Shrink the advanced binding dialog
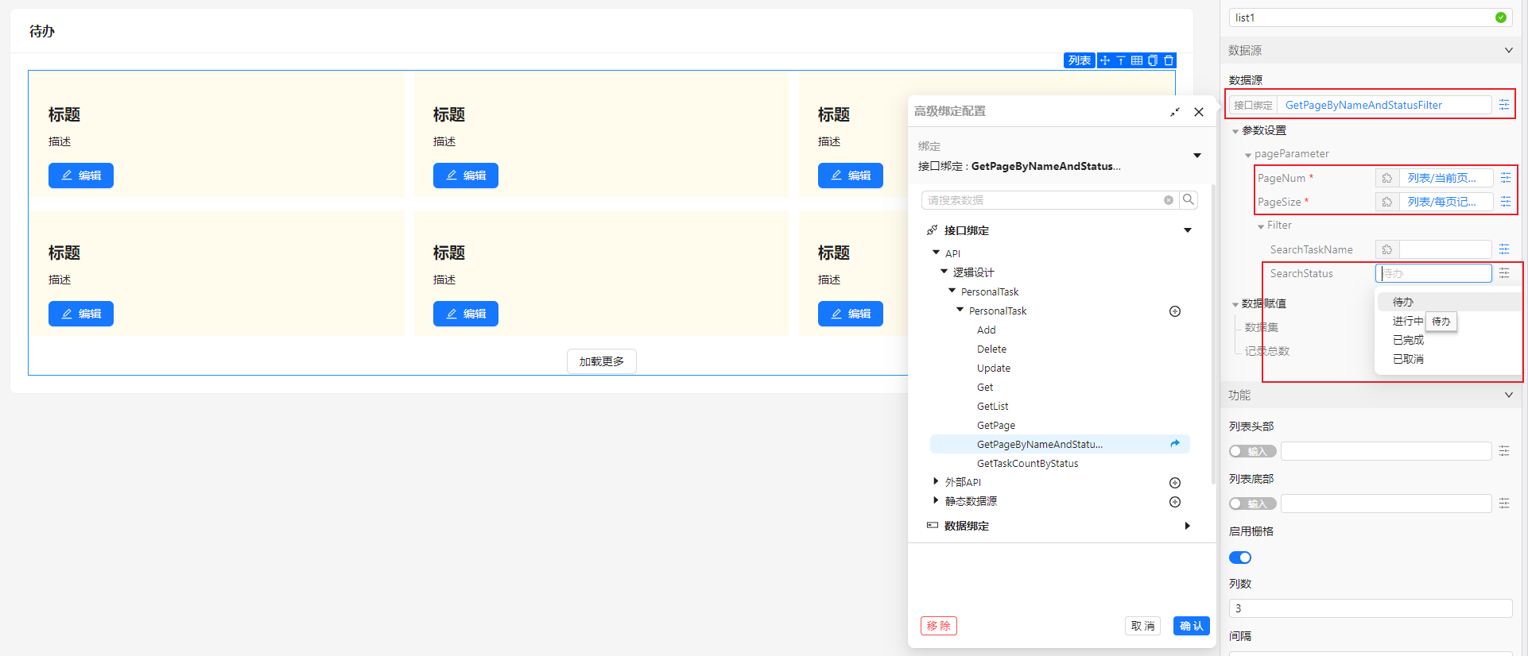The width and height of the screenshot is (1528, 656). pyautogui.click(x=1174, y=113)
